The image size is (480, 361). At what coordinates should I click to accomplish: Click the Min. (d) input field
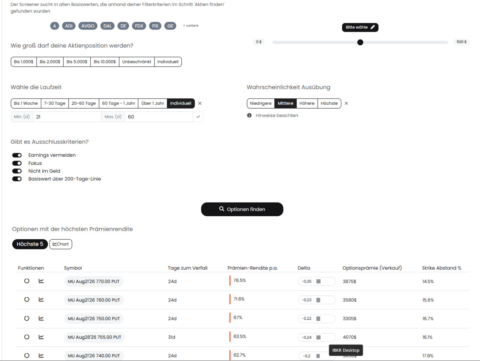(x=67, y=117)
